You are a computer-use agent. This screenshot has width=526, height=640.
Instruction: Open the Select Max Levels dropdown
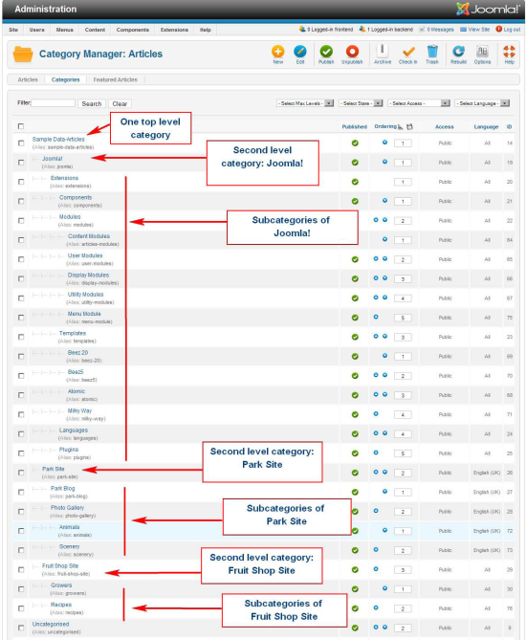pos(305,103)
